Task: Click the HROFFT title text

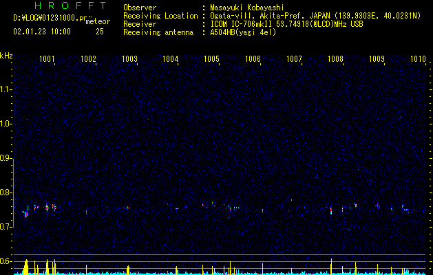Action: (x=71, y=5)
